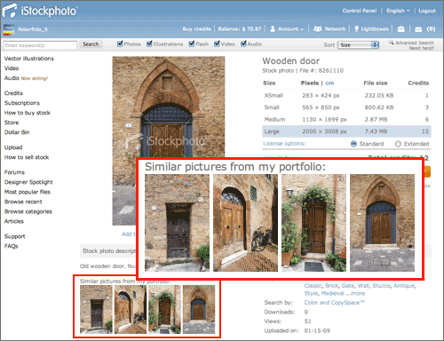Click the Advanced Search magnifier icon
The image size is (444, 341).
[x=392, y=43]
